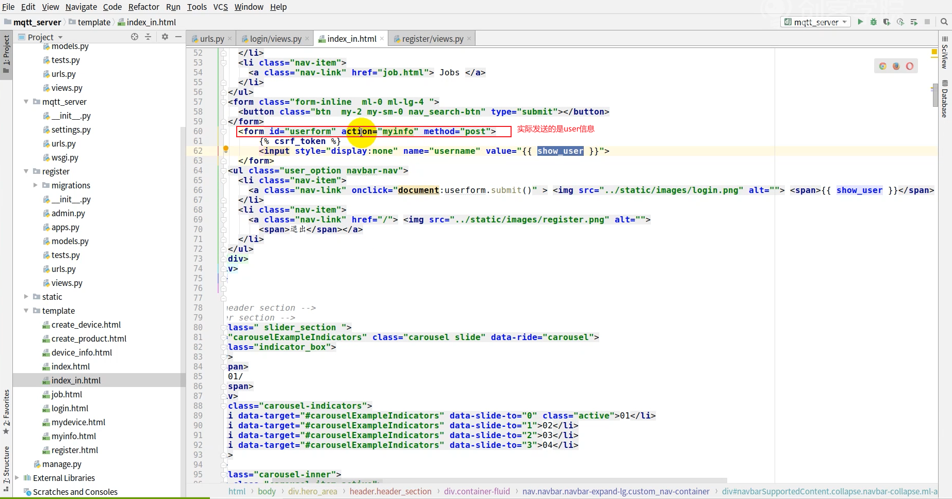Click the body breadcrumb at bottom

point(267,491)
